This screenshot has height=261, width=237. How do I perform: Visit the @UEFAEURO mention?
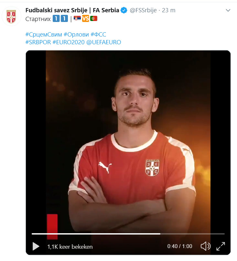pos(104,42)
